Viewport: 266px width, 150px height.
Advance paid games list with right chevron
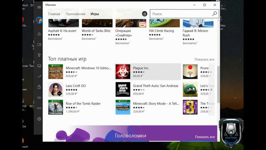(x=212, y=90)
